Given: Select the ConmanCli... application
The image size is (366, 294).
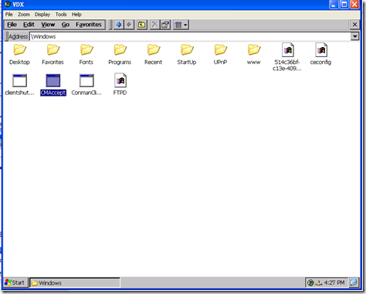Looking at the screenshot, I should [x=86, y=85].
